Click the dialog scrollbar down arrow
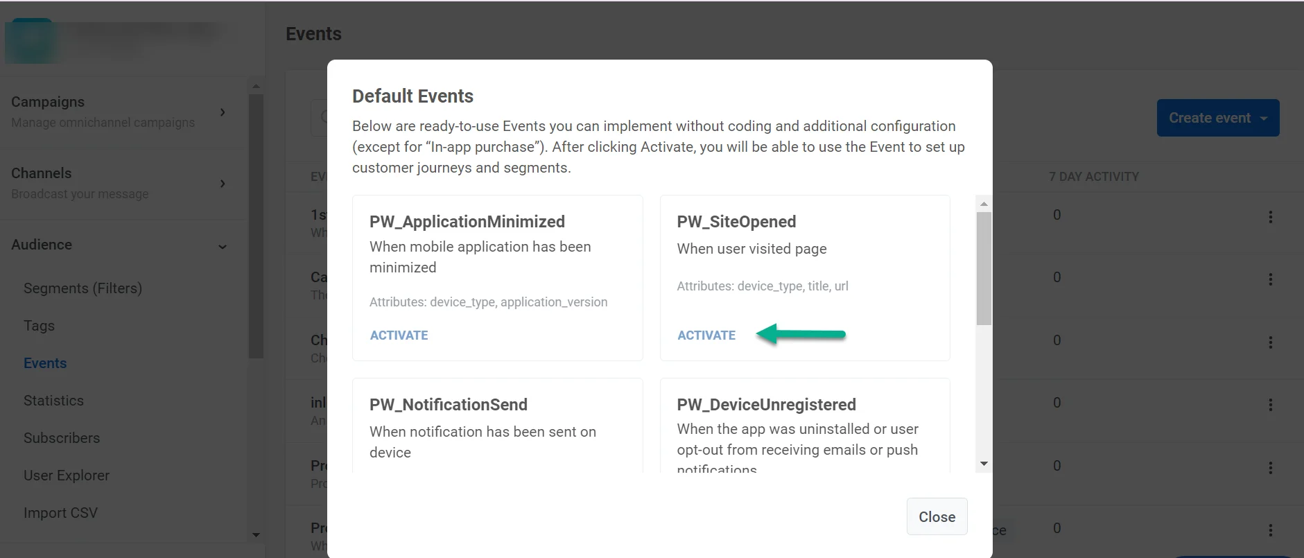 point(983,464)
